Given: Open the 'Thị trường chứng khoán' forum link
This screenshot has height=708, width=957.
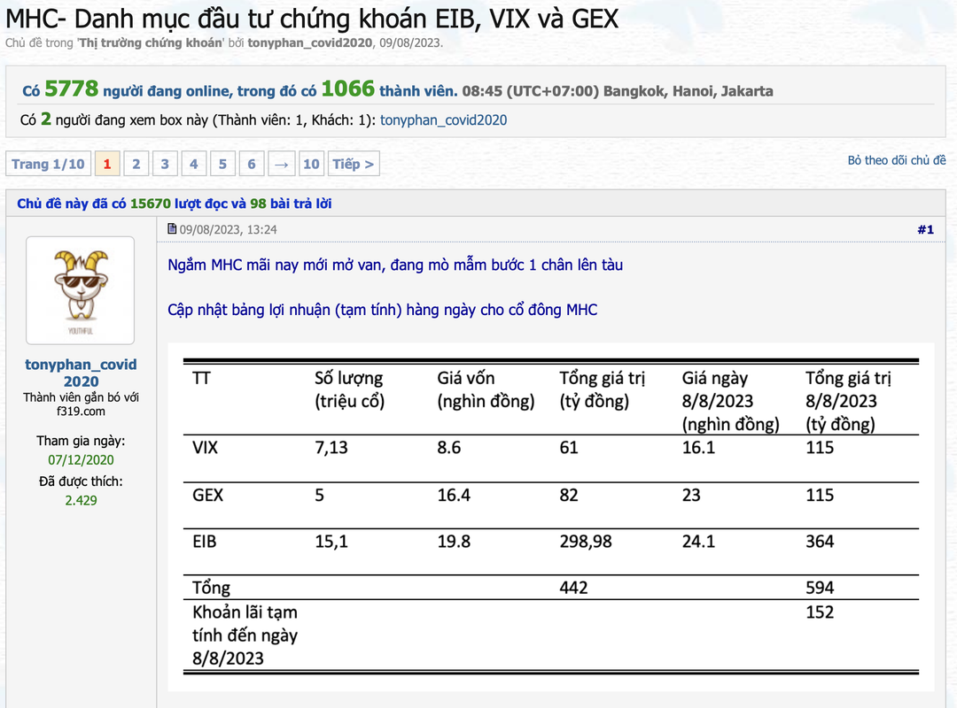Looking at the screenshot, I should (151, 42).
